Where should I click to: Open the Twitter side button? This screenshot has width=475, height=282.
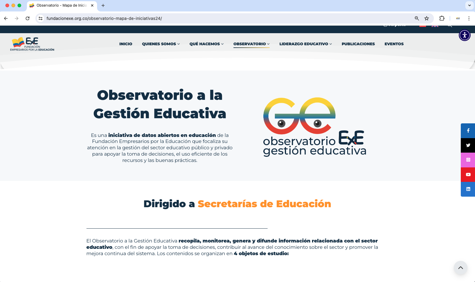[468, 145]
